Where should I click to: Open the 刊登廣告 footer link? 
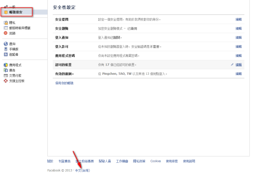pyautogui.click(x=64, y=161)
